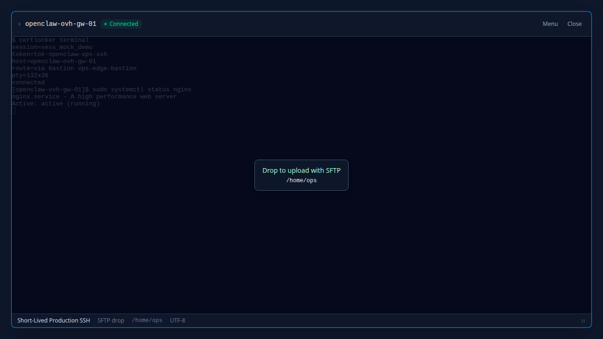Click the SFTP drop status entry
The image size is (603, 339).
pyautogui.click(x=111, y=321)
